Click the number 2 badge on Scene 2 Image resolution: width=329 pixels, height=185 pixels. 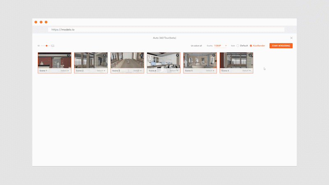coord(104,55)
